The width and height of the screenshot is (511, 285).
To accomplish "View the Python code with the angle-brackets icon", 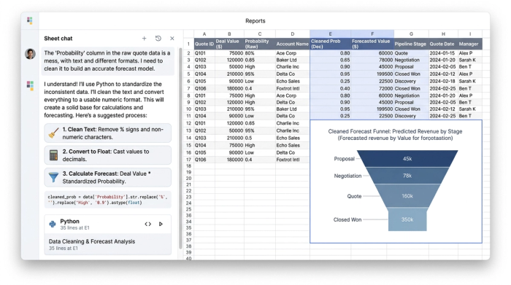I will point(148,224).
